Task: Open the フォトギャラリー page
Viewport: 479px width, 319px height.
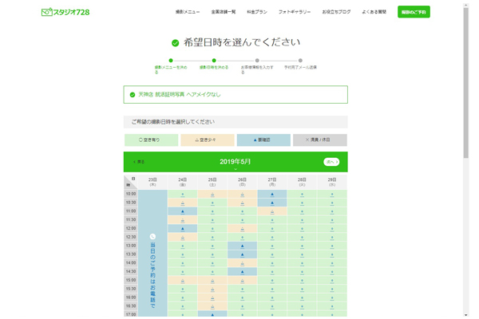Action: point(295,12)
